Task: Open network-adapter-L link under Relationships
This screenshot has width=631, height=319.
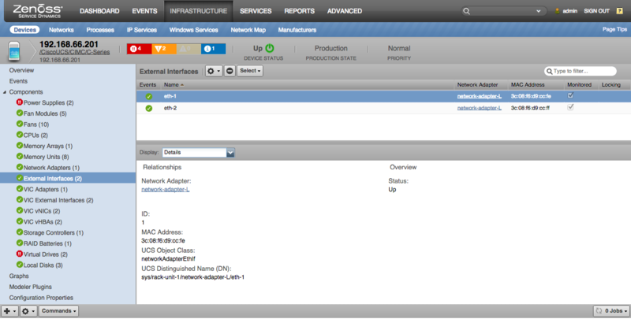Action: point(166,190)
